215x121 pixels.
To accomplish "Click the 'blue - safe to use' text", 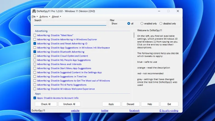I will [147, 62].
